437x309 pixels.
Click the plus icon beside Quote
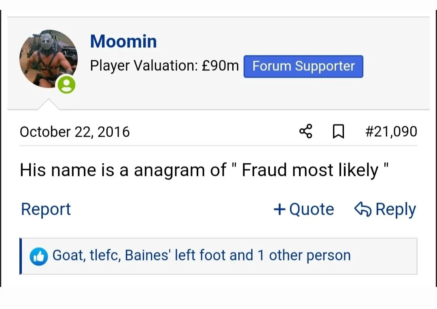[x=279, y=209]
